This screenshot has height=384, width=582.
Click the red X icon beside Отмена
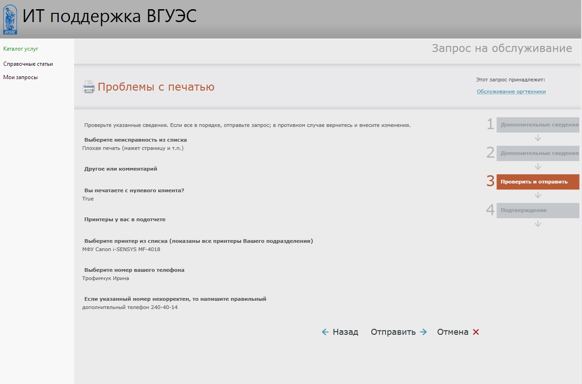coord(476,332)
